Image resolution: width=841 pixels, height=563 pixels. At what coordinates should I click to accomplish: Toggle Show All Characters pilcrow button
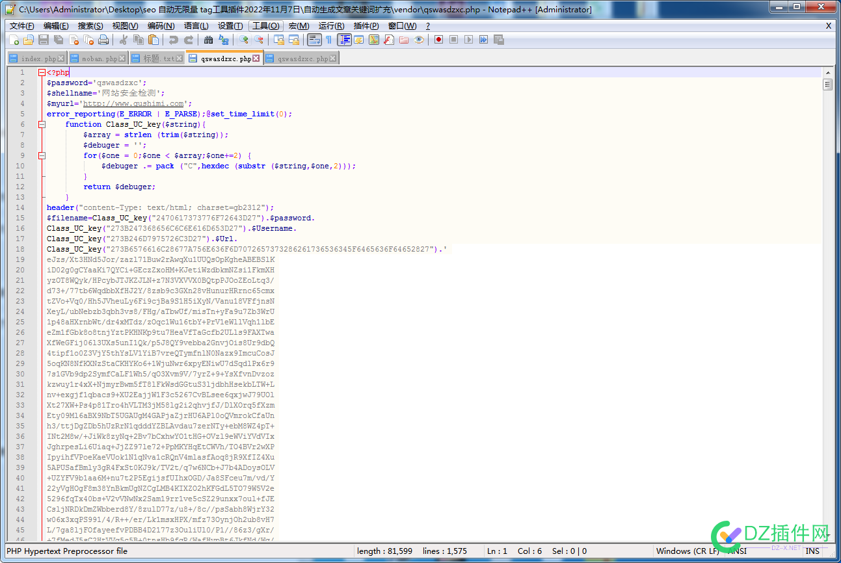click(328, 40)
